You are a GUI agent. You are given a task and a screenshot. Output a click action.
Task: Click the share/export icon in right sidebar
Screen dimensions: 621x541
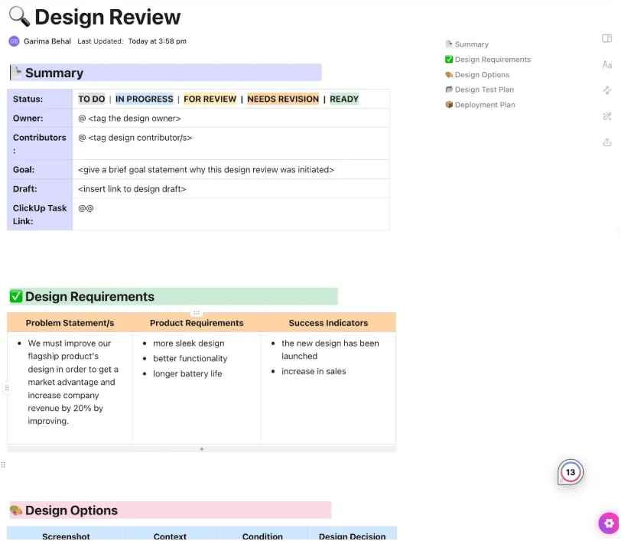606,142
